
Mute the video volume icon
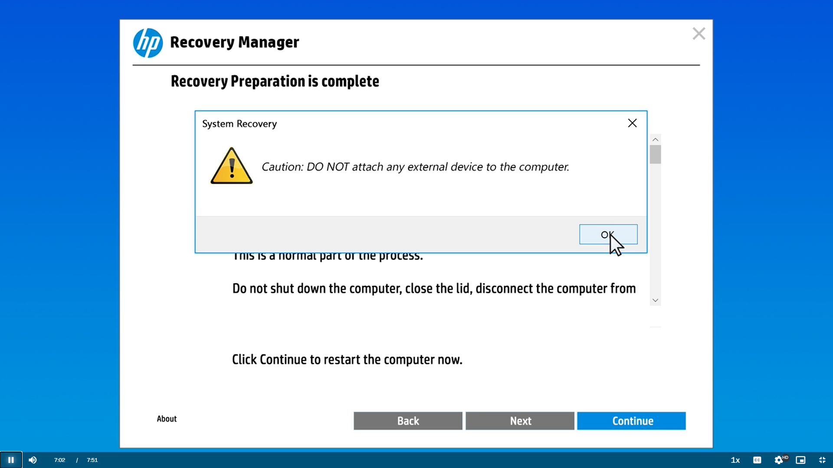(x=33, y=460)
